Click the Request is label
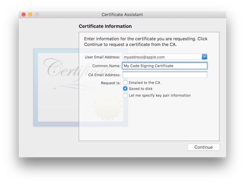Image resolution: width=245 pixels, height=184 pixels. 110,83
